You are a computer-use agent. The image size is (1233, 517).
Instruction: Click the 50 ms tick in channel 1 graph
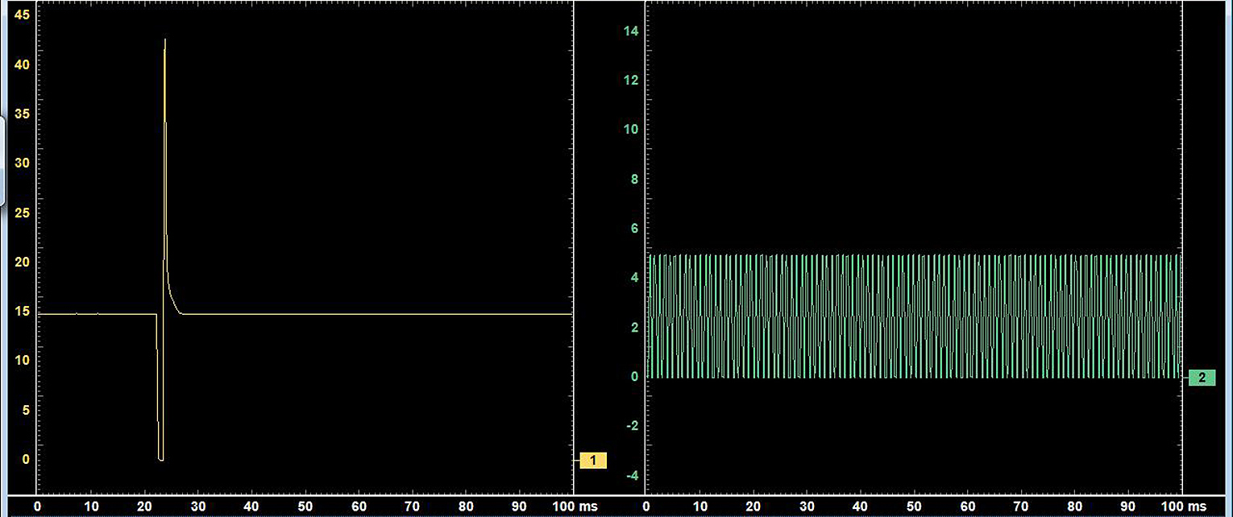305,507
